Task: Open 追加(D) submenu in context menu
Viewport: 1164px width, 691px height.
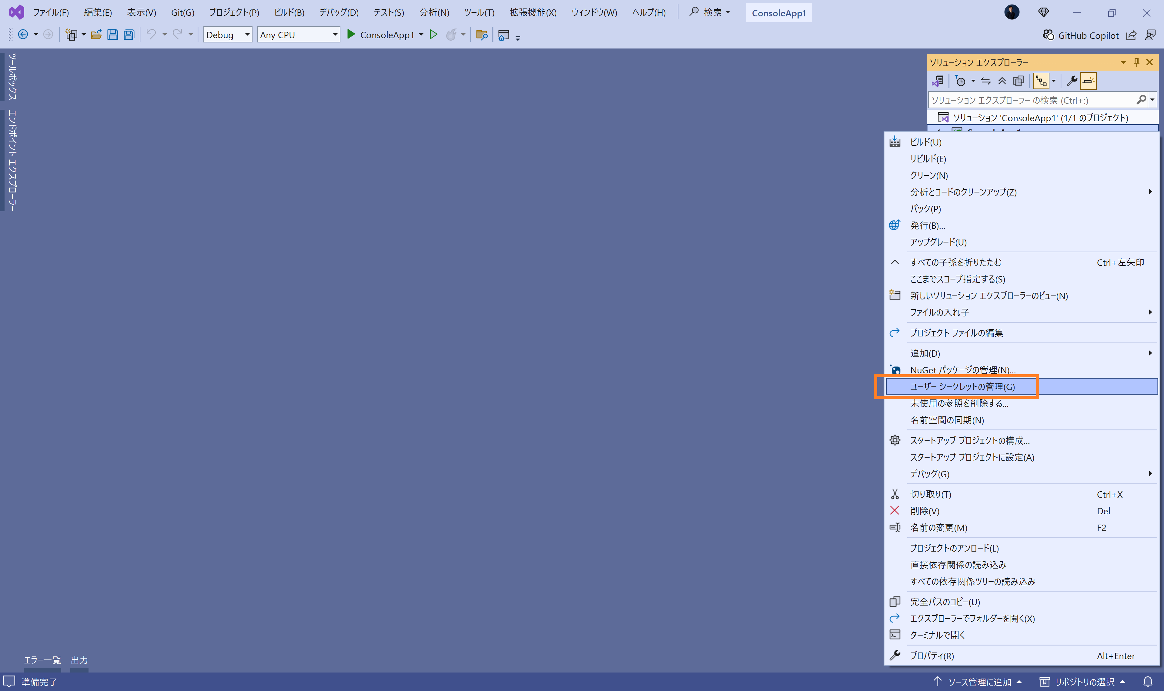Action: [1022, 353]
